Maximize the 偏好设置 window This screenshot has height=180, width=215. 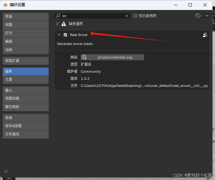click(x=190, y=5)
